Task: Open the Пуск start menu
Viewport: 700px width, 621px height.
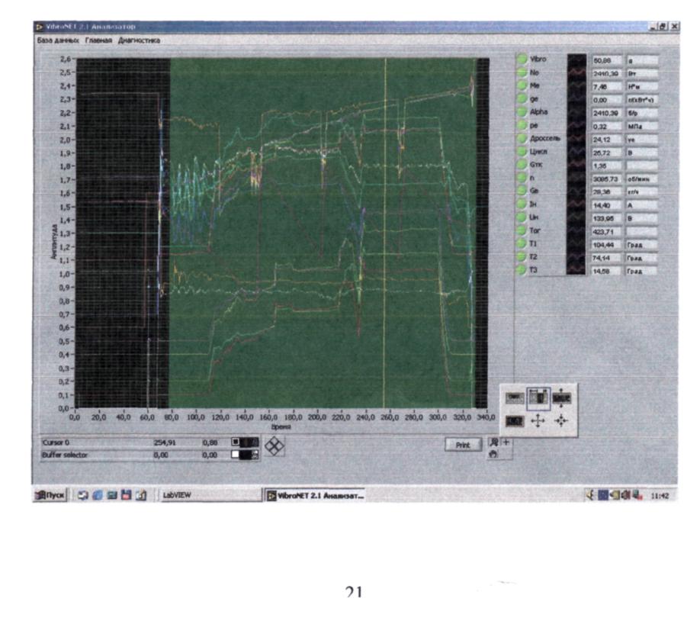Action: pos(50,495)
